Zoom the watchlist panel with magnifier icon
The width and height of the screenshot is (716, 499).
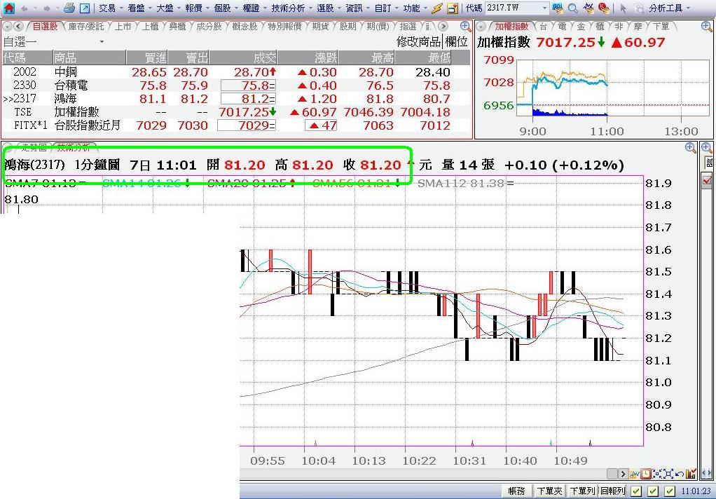coord(465,27)
